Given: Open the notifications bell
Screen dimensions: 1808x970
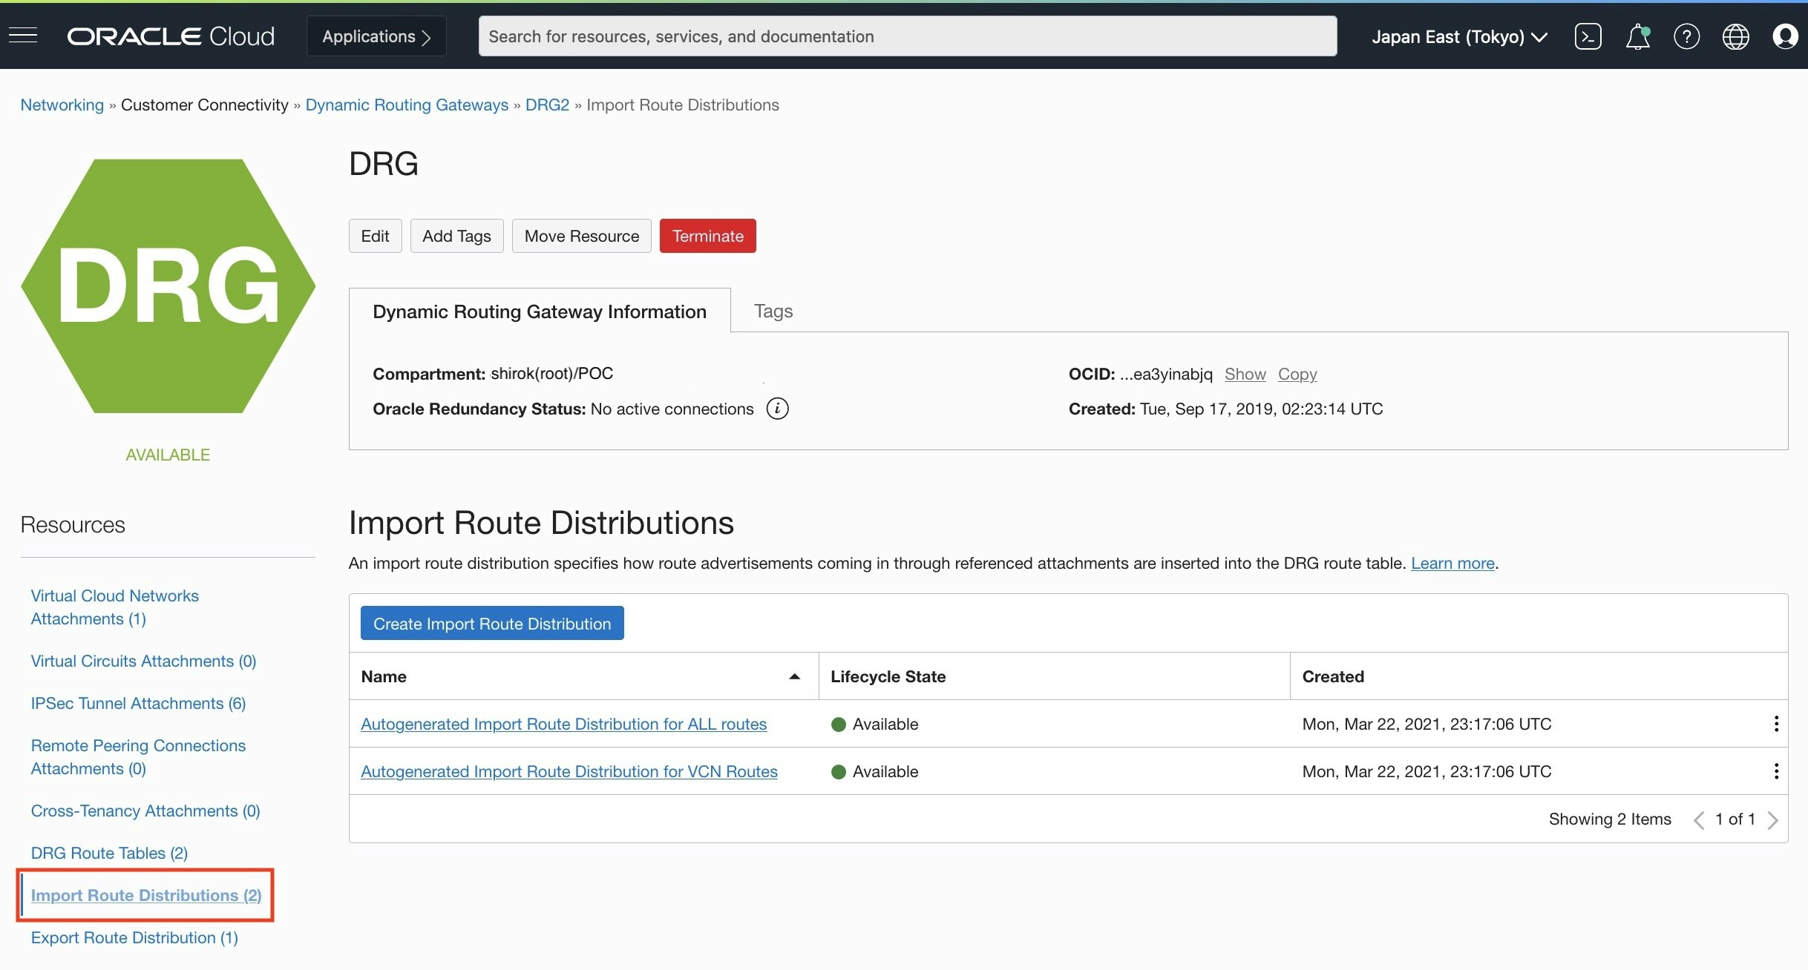Looking at the screenshot, I should [x=1637, y=36].
